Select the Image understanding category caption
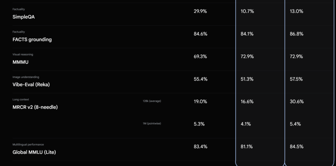 coord(26,77)
